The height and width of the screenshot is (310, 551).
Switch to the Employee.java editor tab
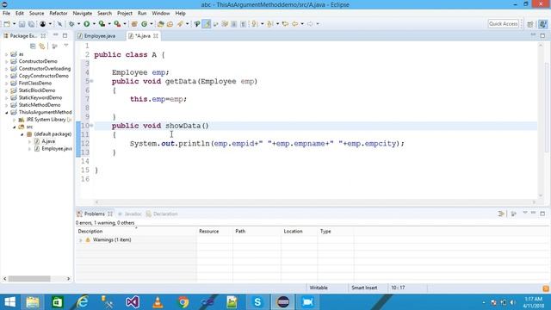(x=100, y=36)
